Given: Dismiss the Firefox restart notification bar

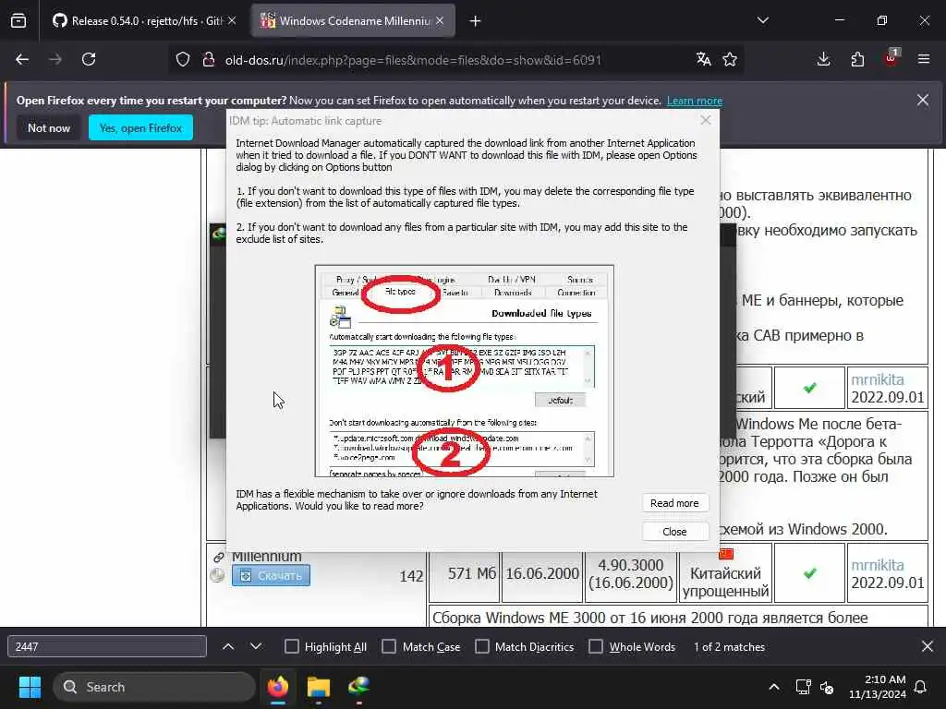Looking at the screenshot, I should [923, 100].
